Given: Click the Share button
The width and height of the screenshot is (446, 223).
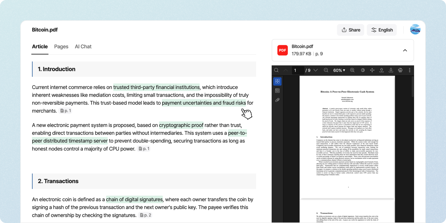Looking at the screenshot, I should (350, 30).
